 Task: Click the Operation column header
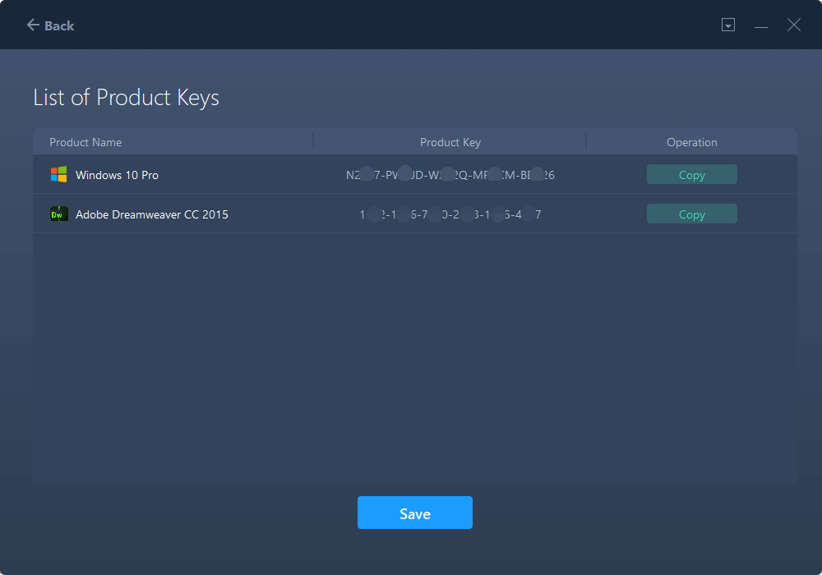tap(691, 142)
